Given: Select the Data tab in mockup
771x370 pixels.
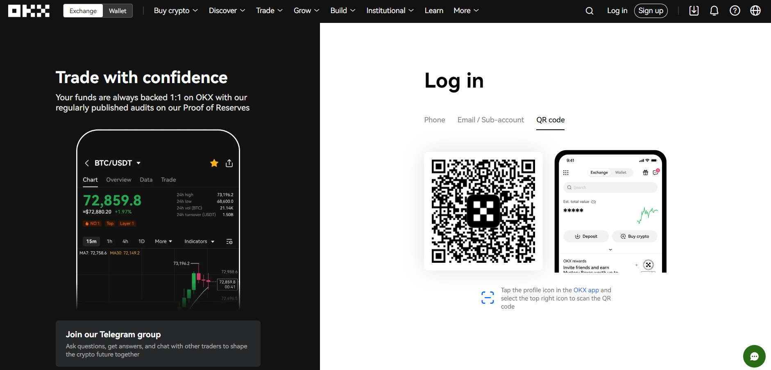Looking at the screenshot, I should point(146,180).
